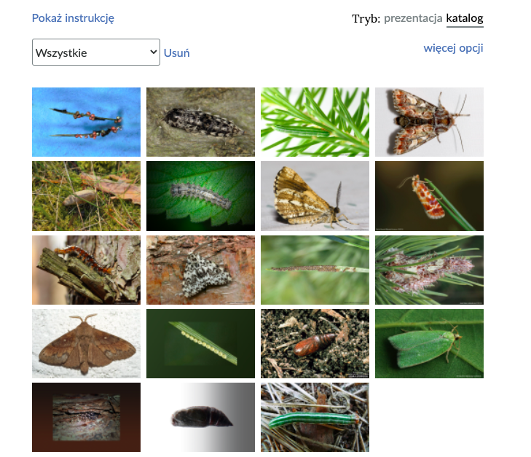The width and height of the screenshot is (531, 457).
Task: Open the Pokaż instrukcję link
Action: pos(73,18)
